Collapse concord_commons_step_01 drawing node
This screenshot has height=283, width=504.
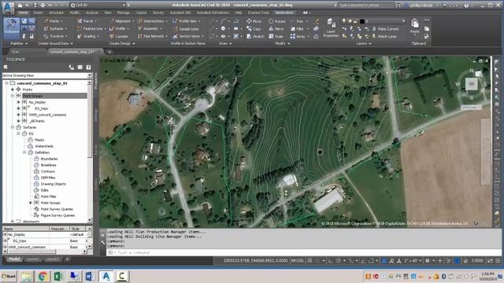(6, 83)
